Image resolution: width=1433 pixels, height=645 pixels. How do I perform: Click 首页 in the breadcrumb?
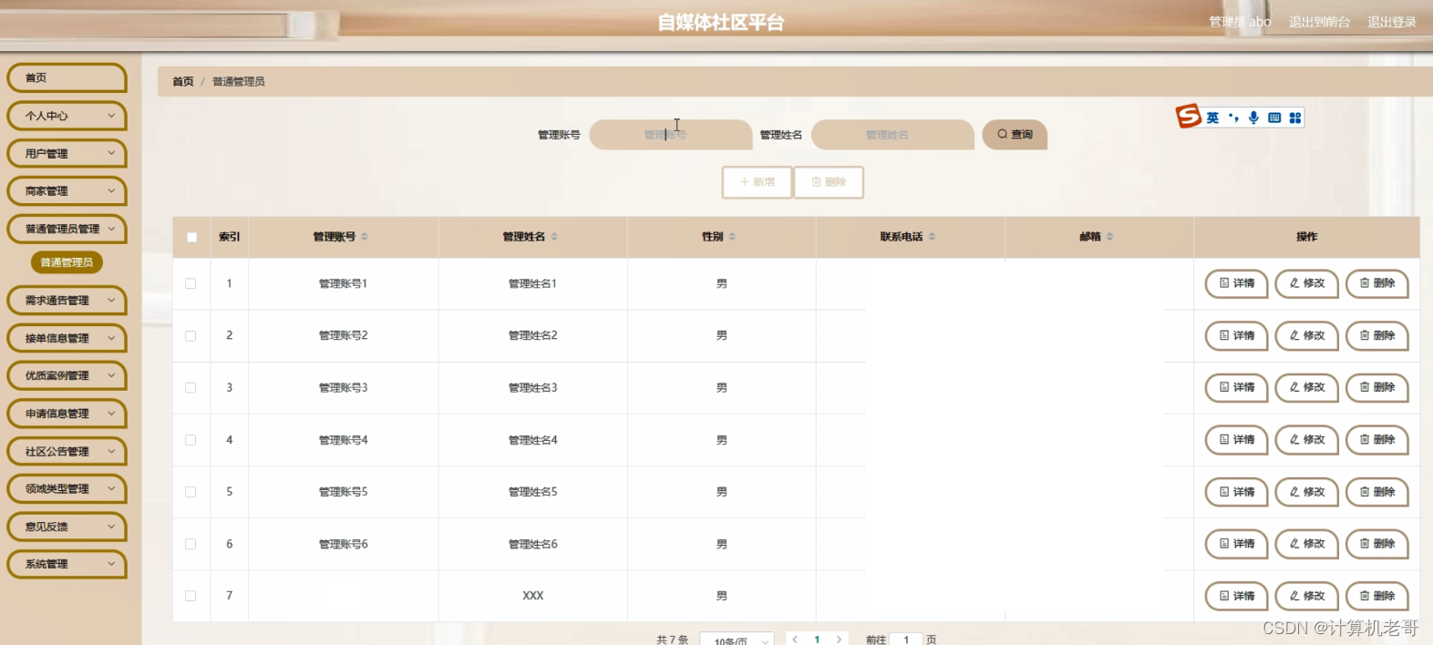coord(183,81)
